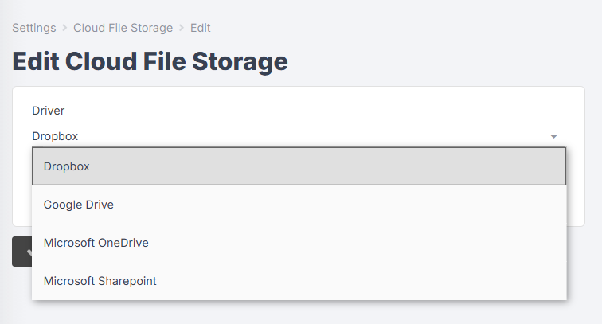
Task: Click the Driver field label
Action: [48, 111]
